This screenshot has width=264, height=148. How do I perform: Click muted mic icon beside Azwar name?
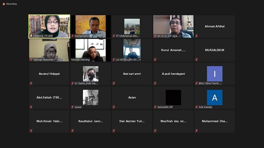72,107
